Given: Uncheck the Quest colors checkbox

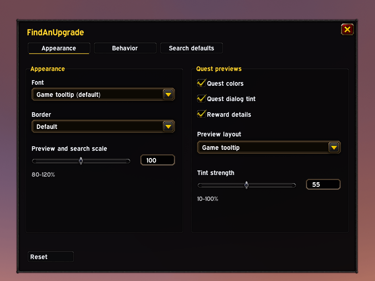Looking at the screenshot, I should [x=201, y=83].
